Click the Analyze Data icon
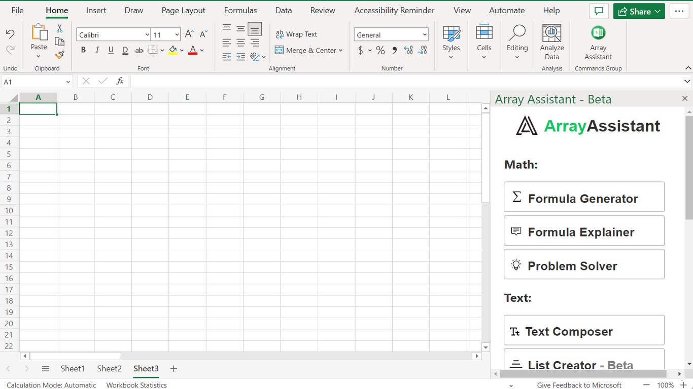Screen dimensions: 693x389 [x=552, y=43]
